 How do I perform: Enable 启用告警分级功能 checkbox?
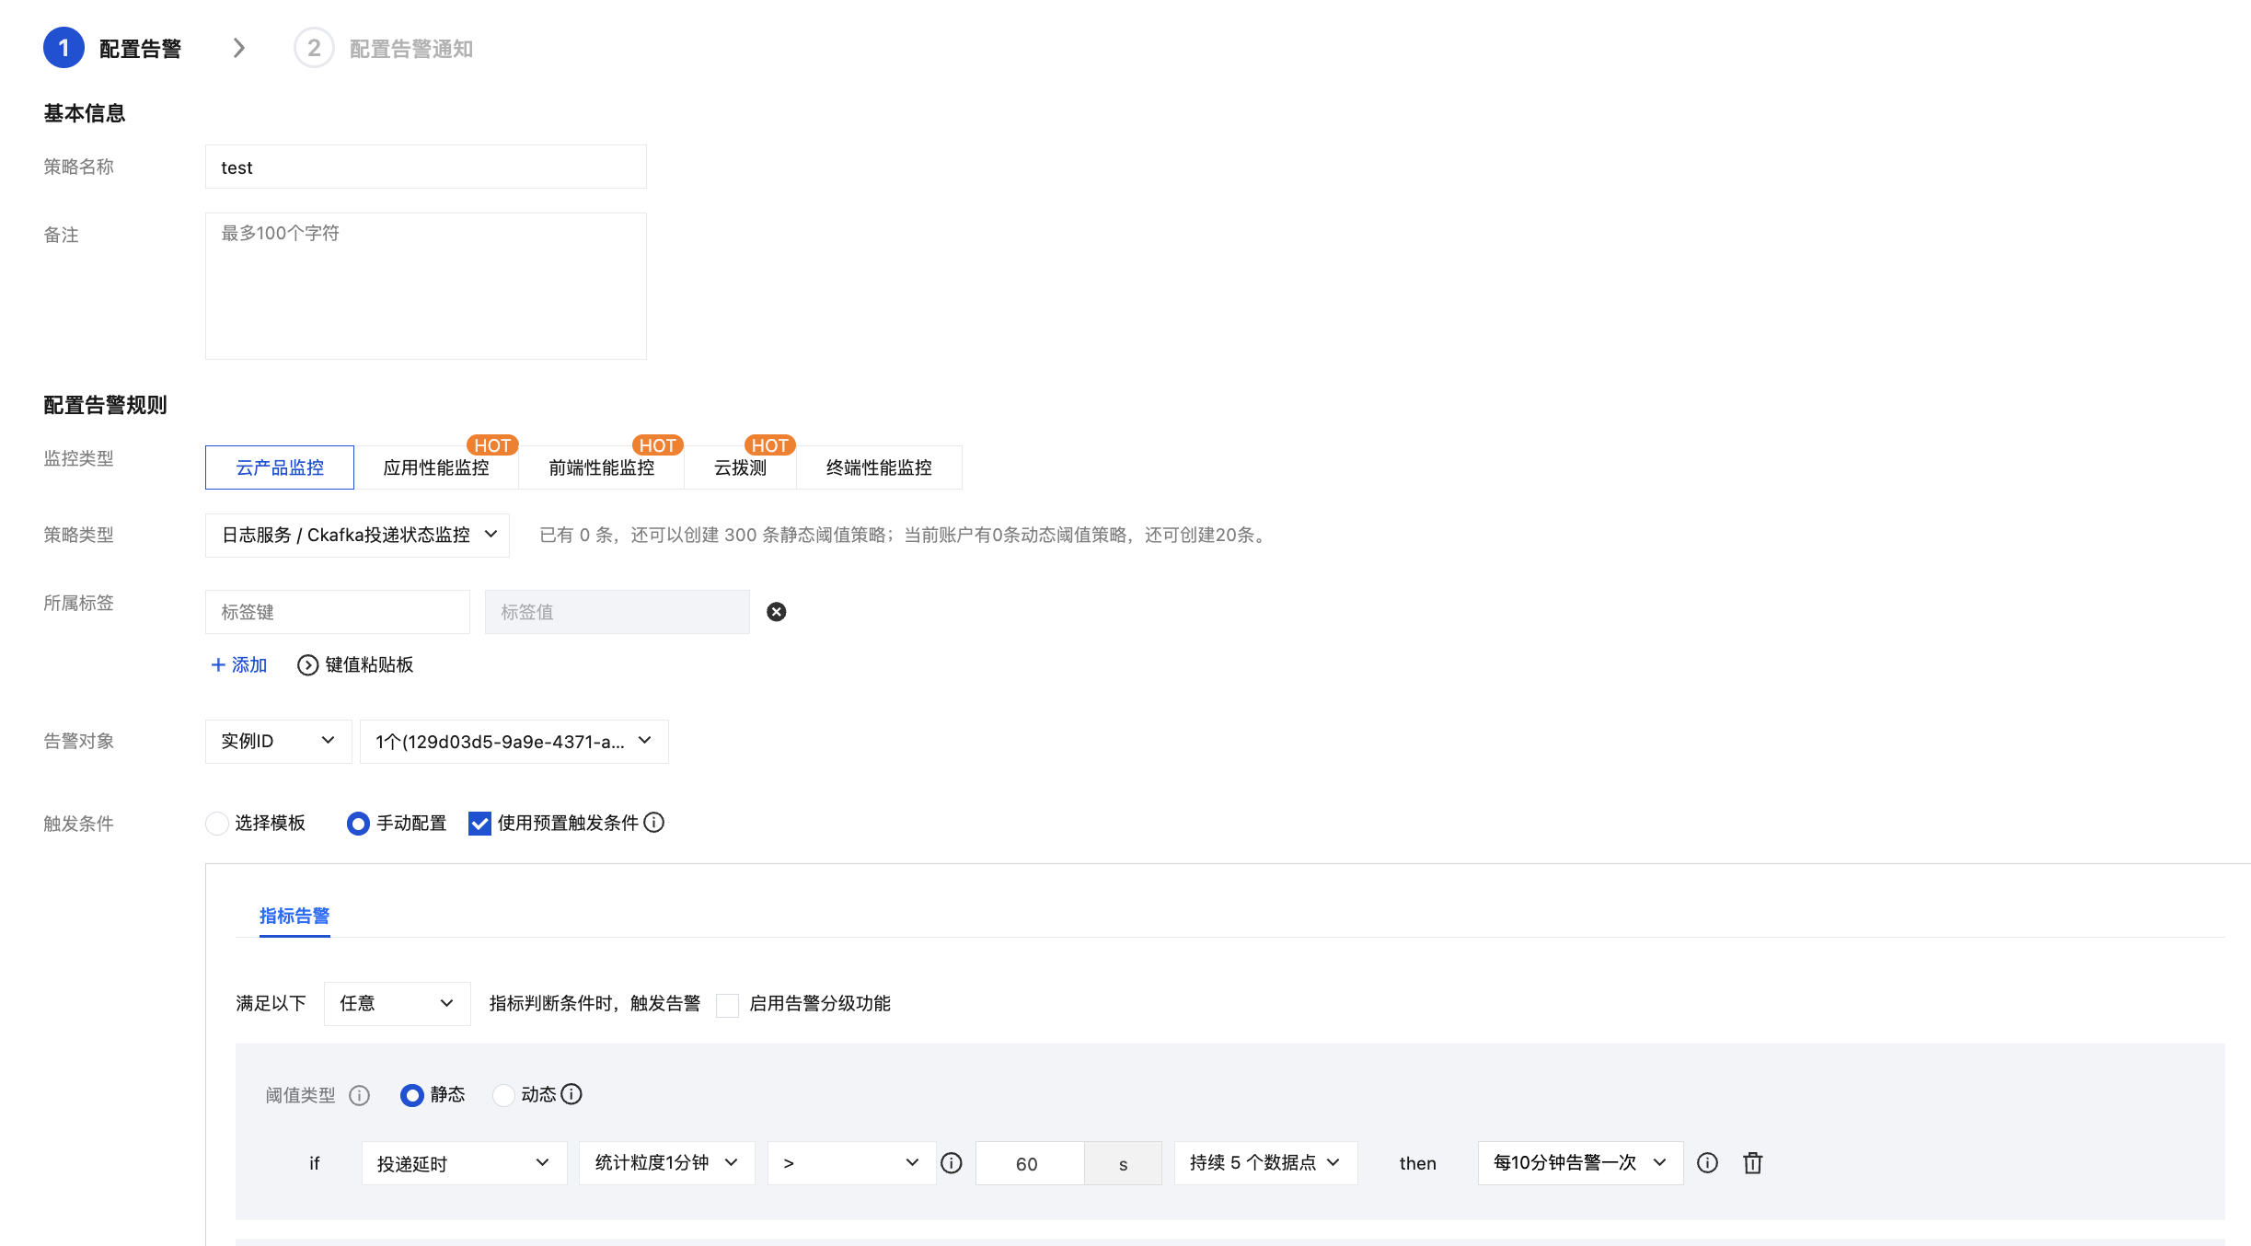pos(727,1005)
